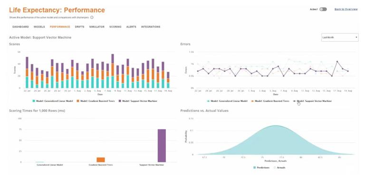365x179 pixels.
Task: Toggle Support Vector Machine in Scores legend
Action: [x=138, y=101]
